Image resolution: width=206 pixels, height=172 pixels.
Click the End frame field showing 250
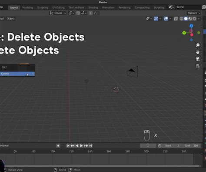(192, 145)
